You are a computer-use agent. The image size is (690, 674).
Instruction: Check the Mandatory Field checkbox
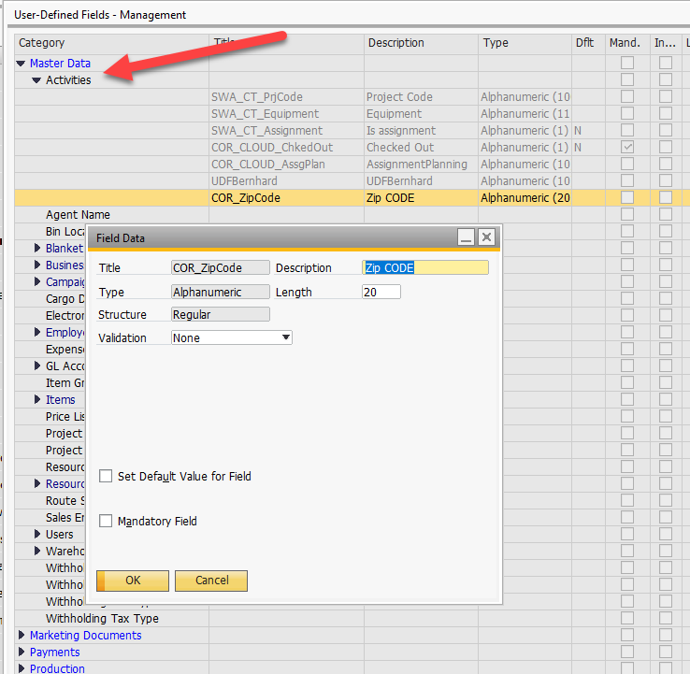tap(106, 521)
